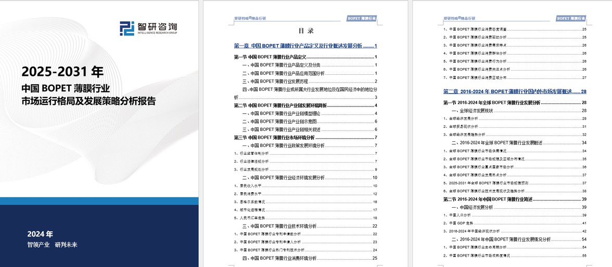Click entry "3、2016-2024 年中国经济现状分析"
This screenshot has width=612, height=267.
515,231
